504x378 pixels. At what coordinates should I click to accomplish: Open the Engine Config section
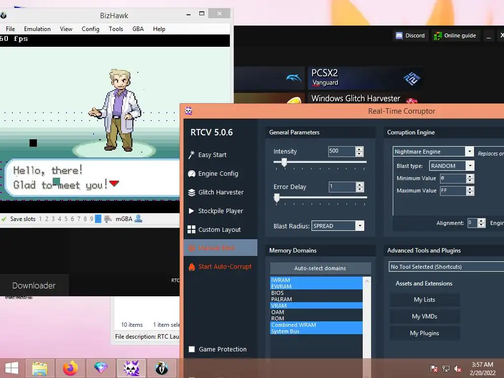pos(213,174)
